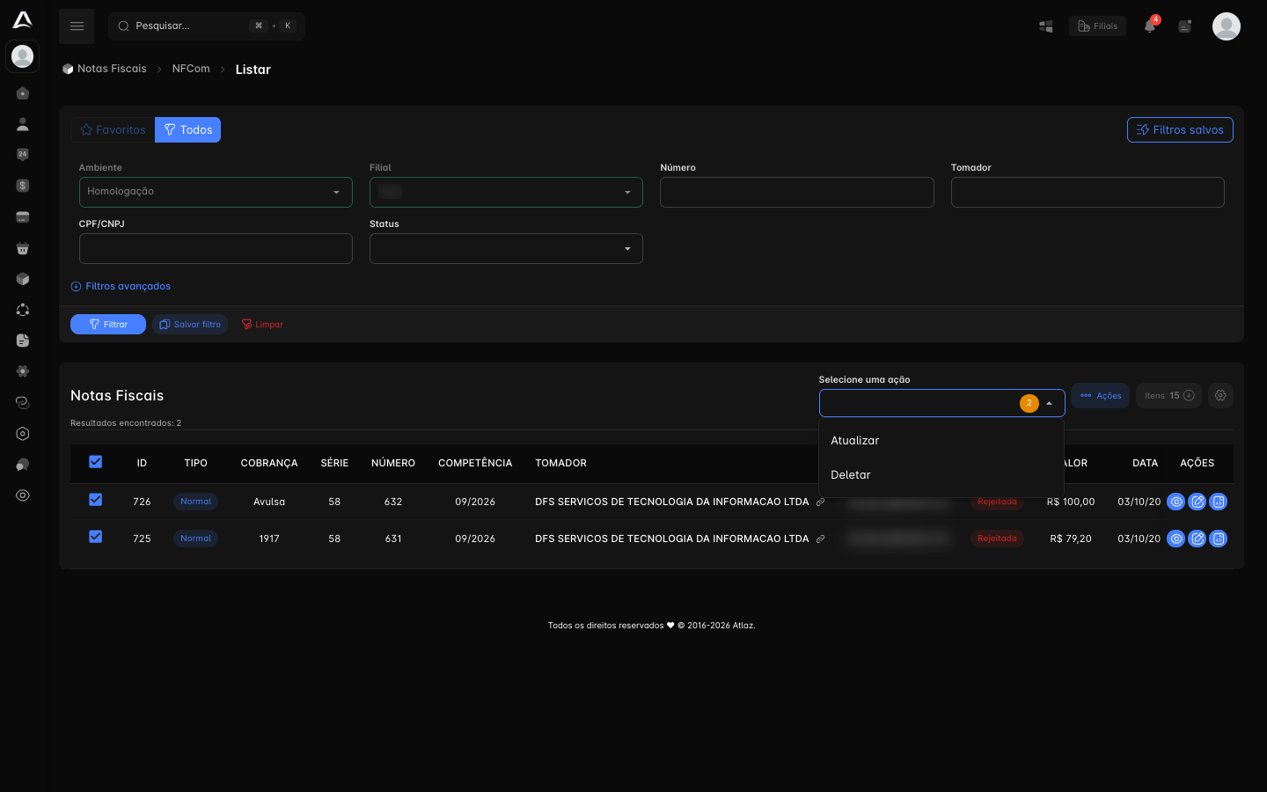Choose Deletar from the action menu
This screenshot has width=1267, height=792.
941,475
